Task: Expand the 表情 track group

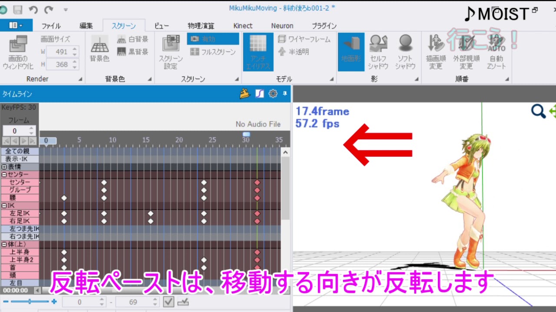Action: [x=4, y=167]
